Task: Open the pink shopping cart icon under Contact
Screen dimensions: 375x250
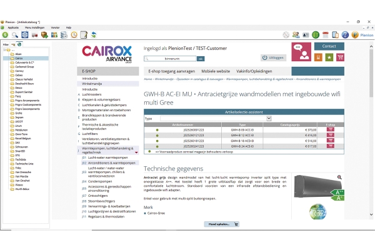Action: pos(340,57)
